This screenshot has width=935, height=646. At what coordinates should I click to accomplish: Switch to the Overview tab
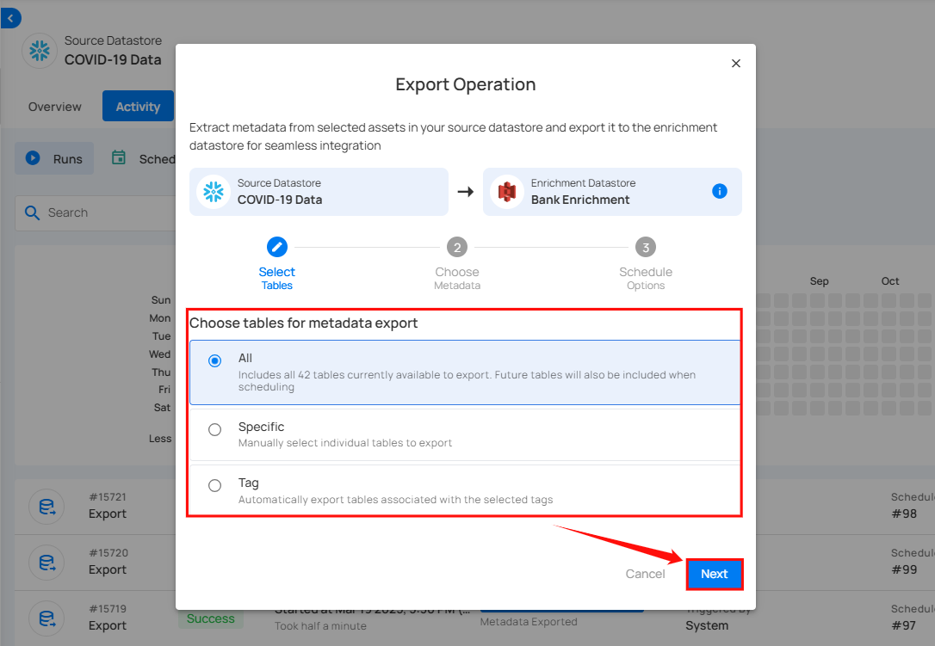click(x=55, y=107)
